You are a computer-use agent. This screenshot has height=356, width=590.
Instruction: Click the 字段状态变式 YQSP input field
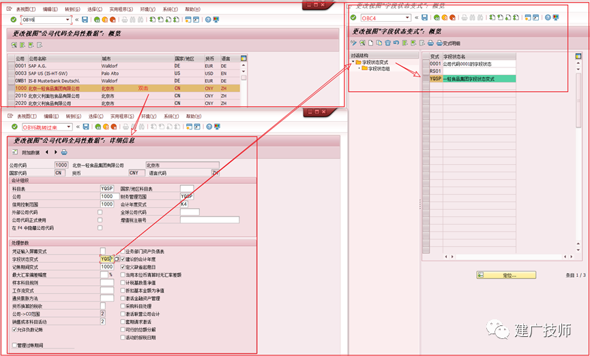coord(107,259)
